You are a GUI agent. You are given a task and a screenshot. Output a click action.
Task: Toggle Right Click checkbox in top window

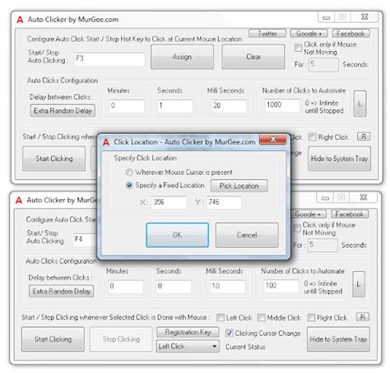(x=312, y=137)
